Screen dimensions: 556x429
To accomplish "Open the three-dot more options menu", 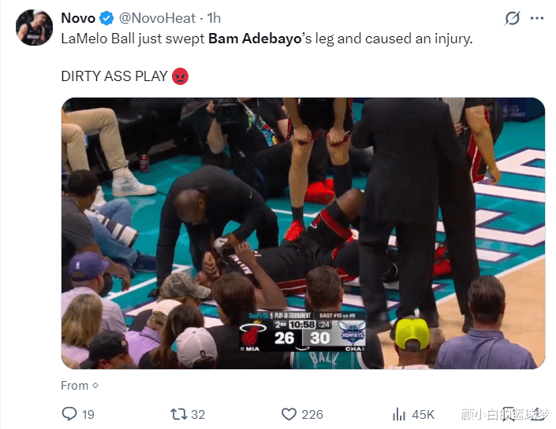I will coord(537,18).
